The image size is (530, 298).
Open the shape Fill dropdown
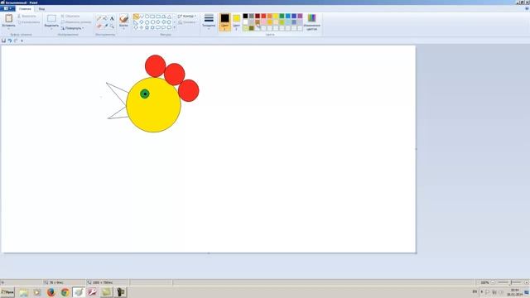[x=187, y=22]
